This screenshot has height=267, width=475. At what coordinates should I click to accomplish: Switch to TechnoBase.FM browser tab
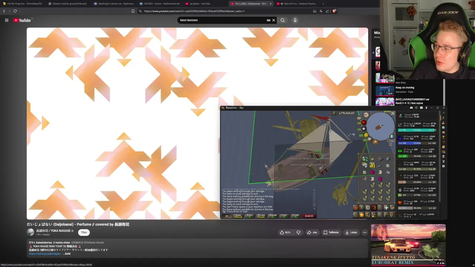point(22,4)
